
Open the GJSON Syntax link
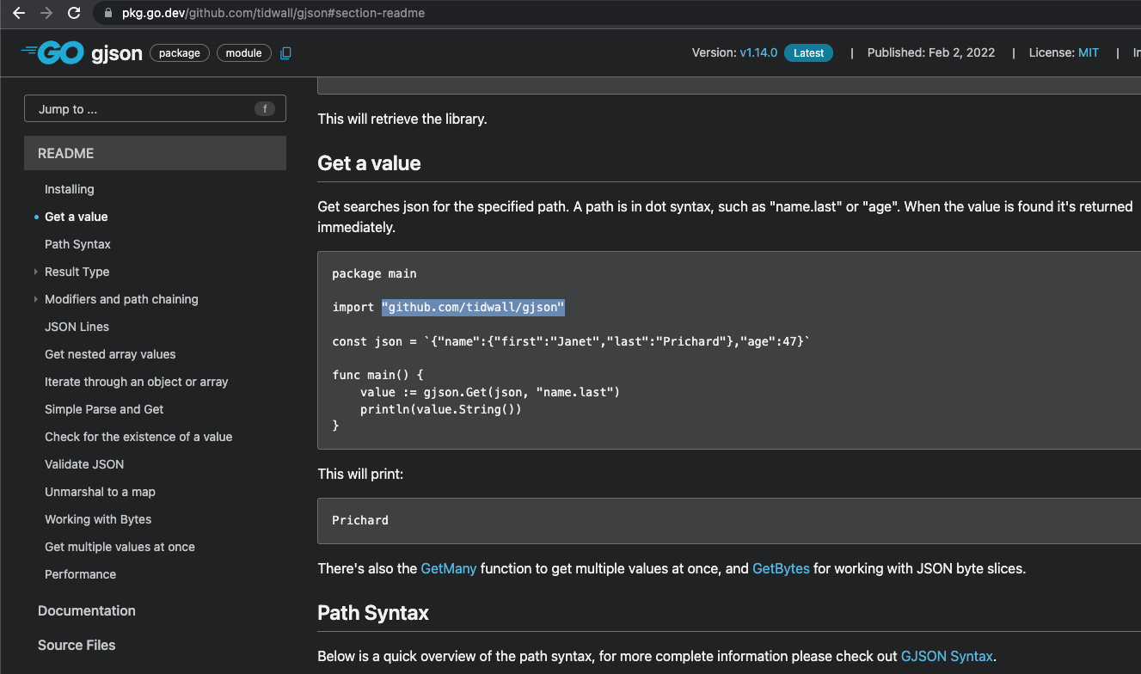[x=947, y=656]
